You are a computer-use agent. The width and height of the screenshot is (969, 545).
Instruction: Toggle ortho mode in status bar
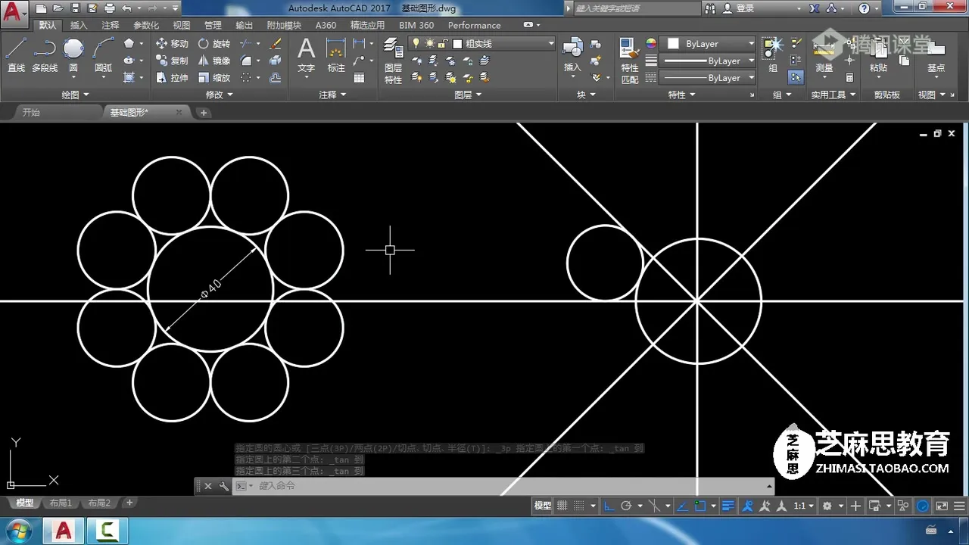pos(609,506)
